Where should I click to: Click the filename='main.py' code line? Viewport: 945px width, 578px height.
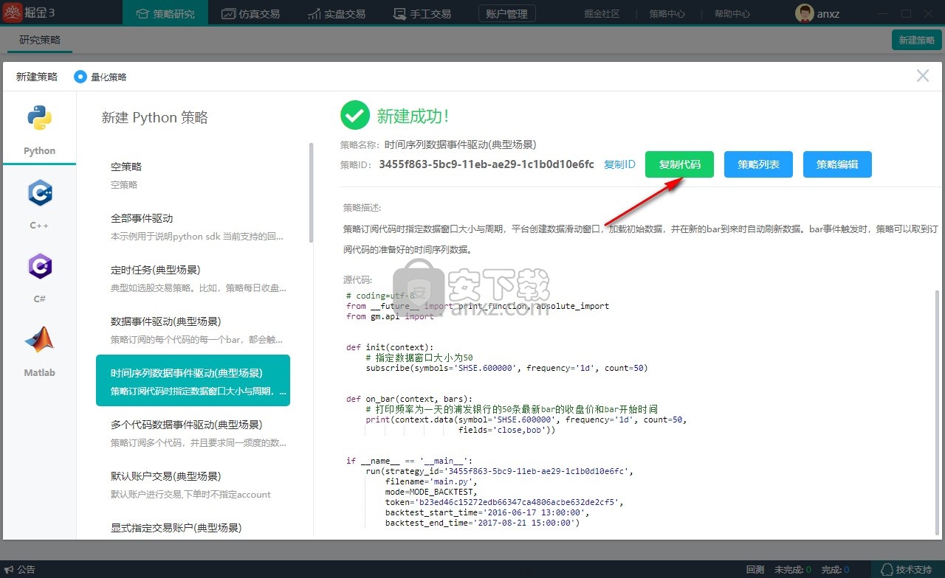[x=431, y=481]
